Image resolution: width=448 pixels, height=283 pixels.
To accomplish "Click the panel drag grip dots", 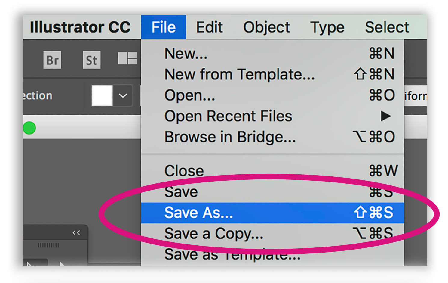I will click(x=49, y=245).
